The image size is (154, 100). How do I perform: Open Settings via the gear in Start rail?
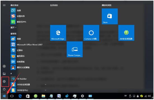click(x=4, y=81)
